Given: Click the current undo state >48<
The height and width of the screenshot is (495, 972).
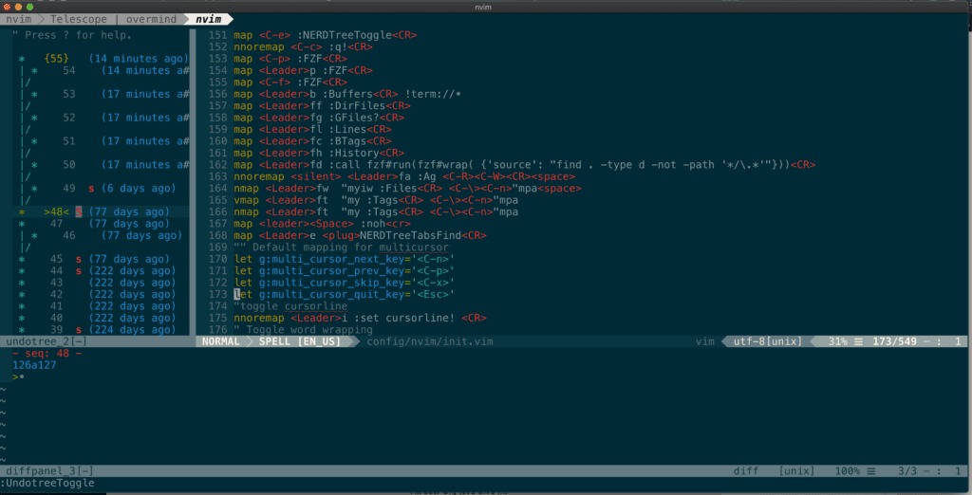Looking at the screenshot, I should 56,211.
